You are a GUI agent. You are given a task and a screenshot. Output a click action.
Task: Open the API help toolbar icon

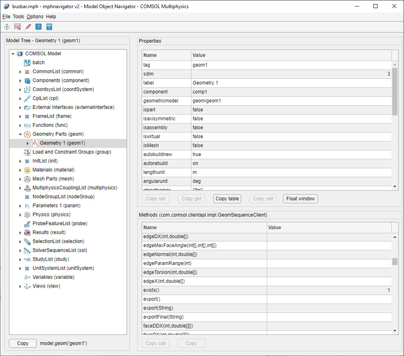49,27
